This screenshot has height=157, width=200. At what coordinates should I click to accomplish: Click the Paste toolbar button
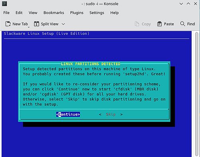point(166,24)
